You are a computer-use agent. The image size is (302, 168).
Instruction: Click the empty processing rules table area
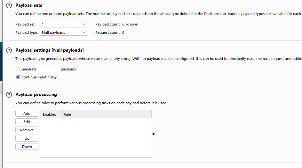coord(96,138)
